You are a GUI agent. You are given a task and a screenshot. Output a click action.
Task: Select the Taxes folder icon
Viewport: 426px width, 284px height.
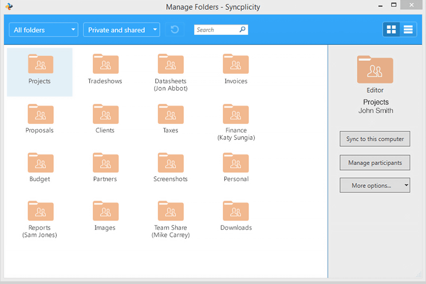(170, 114)
